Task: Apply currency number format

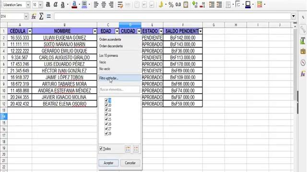Action: pos(161,4)
